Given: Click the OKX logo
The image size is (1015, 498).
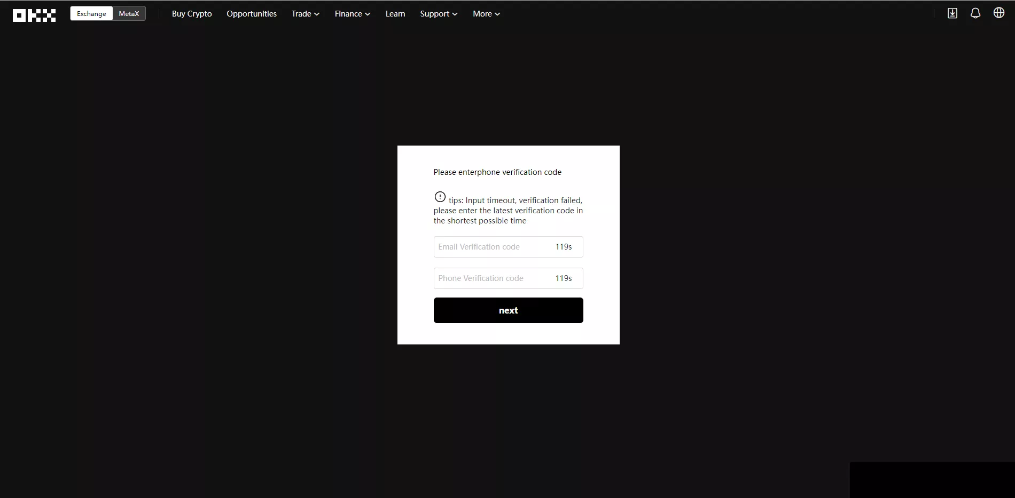Looking at the screenshot, I should pos(34,15).
